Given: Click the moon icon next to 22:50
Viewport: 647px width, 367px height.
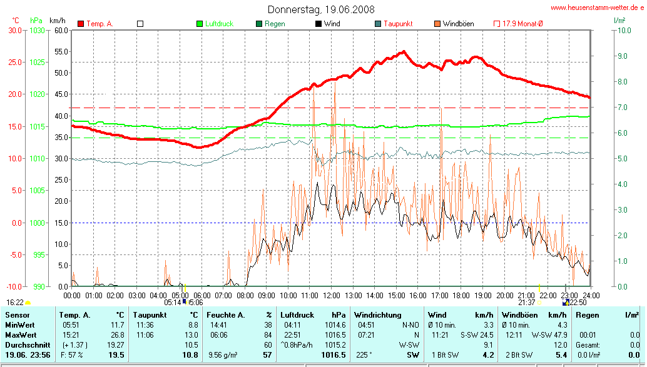Looking at the screenshot, I should [565, 303].
